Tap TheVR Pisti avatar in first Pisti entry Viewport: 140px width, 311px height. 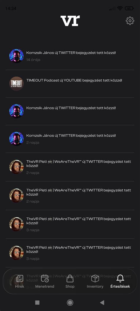click(17, 167)
